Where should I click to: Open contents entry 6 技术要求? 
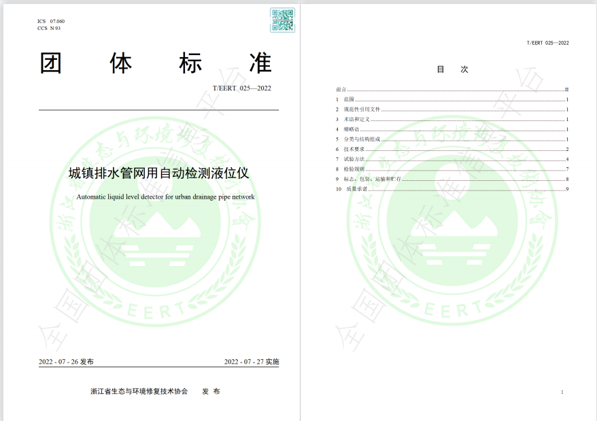click(452, 149)
